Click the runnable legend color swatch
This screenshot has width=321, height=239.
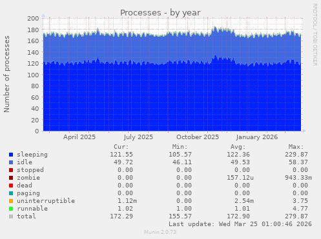point(11,209)
